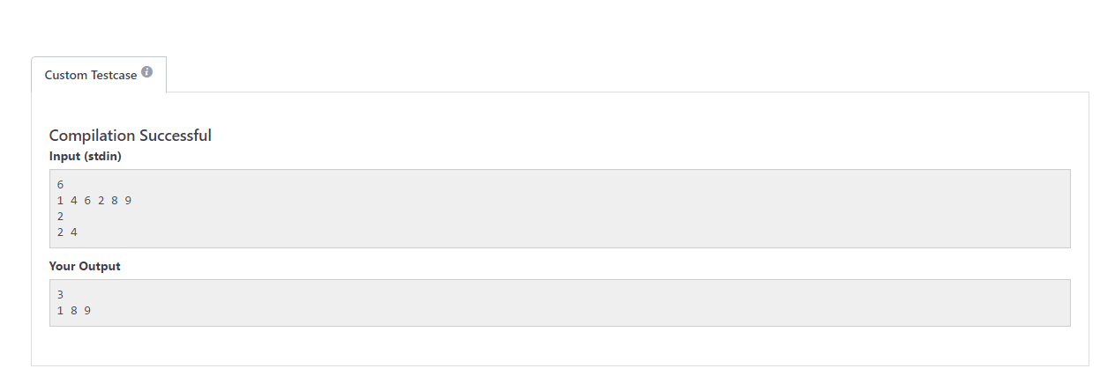Open the Custom Testcase tab

pyautogui.click(x=99, y=75)
